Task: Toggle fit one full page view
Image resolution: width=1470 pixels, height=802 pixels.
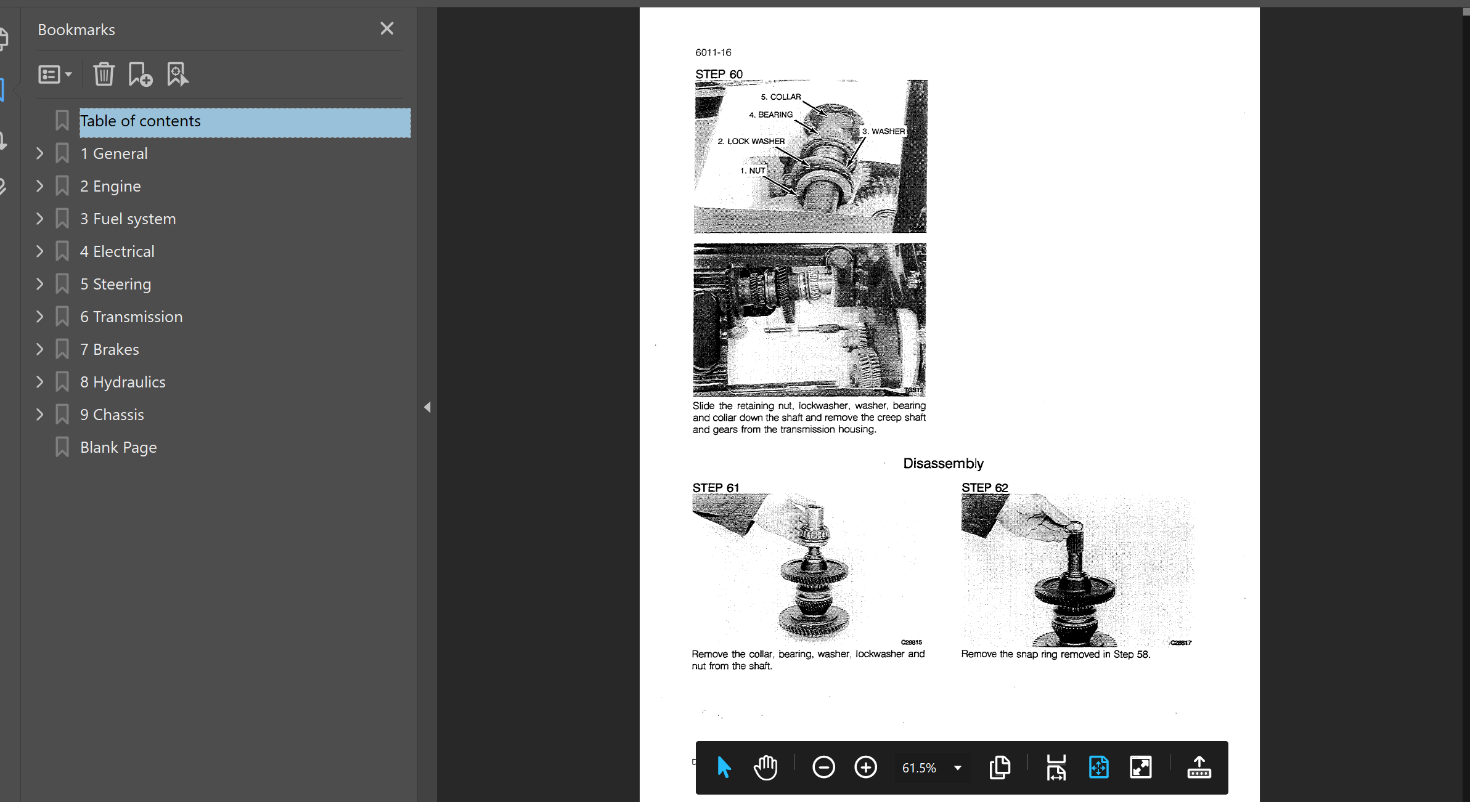Action: click(1098, 768)
